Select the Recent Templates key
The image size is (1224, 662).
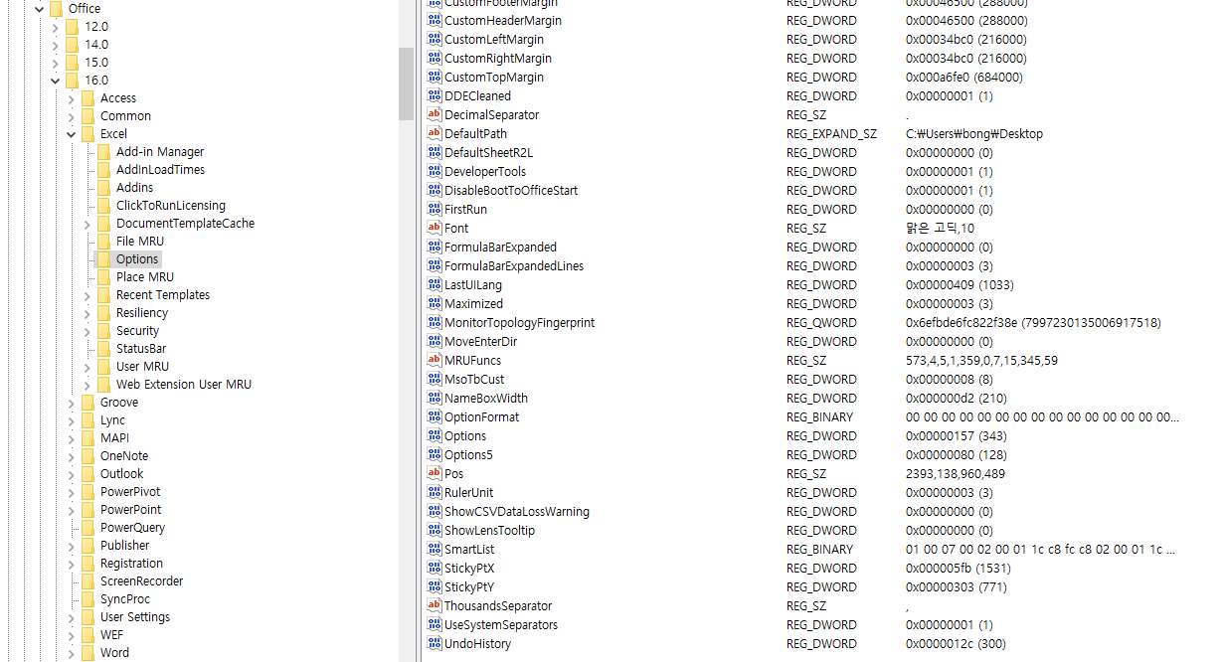coord(163,295)
